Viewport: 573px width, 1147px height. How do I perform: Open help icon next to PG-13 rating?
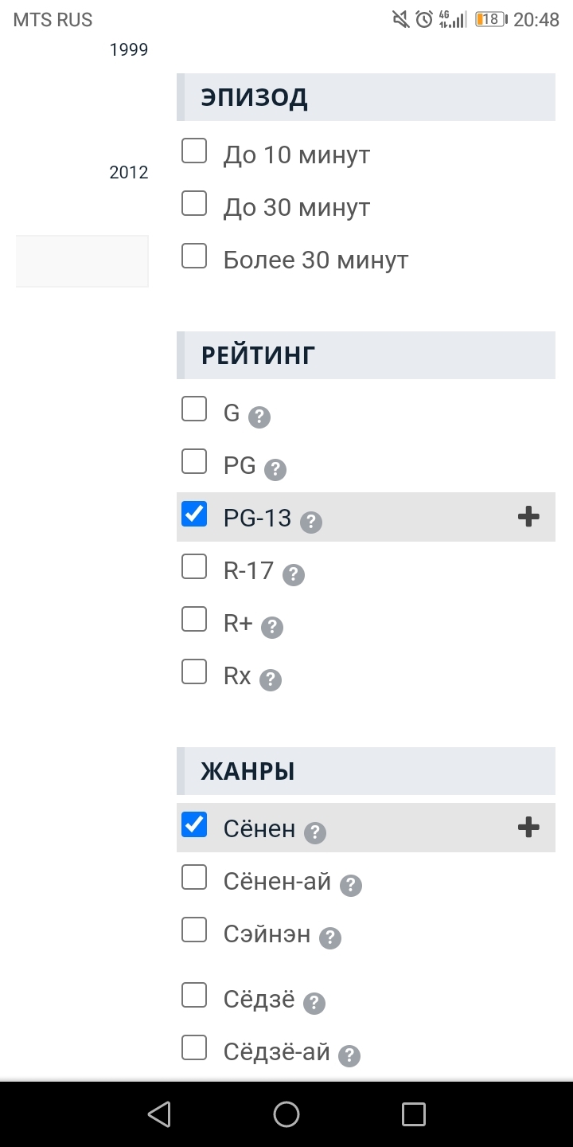(x=311, y=523)
